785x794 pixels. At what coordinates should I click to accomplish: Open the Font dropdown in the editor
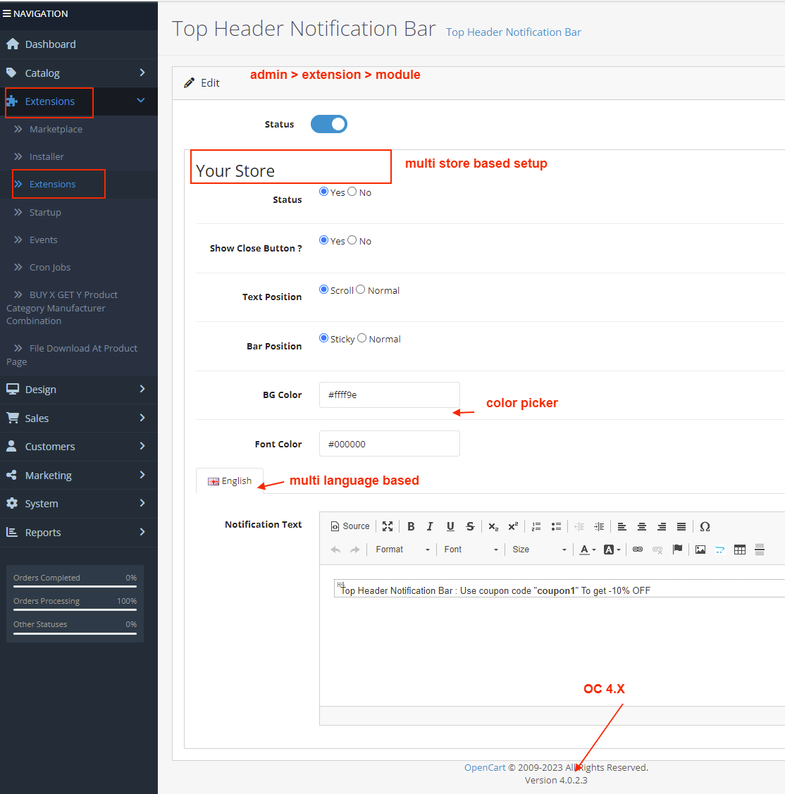pyautogui.click(x=471, y=550)
